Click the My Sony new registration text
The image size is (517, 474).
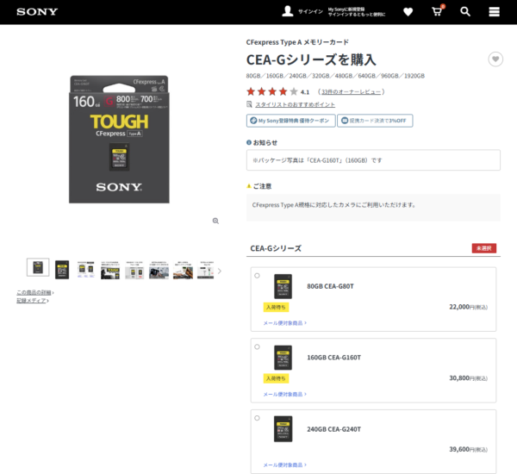coord(346,9)
